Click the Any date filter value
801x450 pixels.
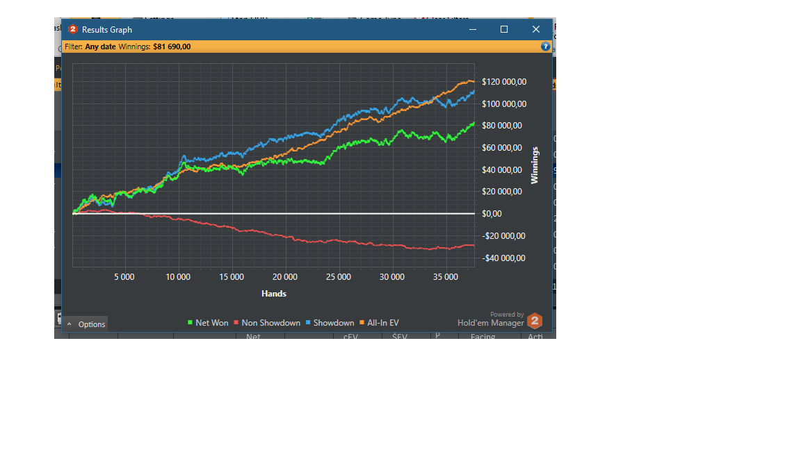coord(100,47)
